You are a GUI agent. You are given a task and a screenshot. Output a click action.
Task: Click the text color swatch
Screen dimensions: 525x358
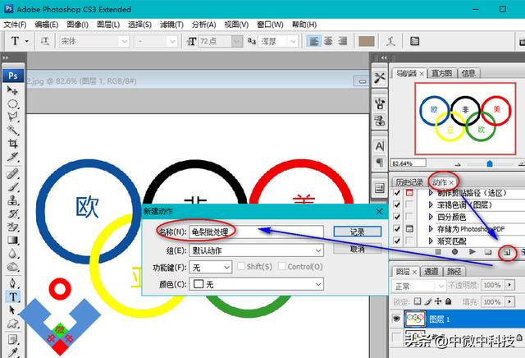[367, 41]
